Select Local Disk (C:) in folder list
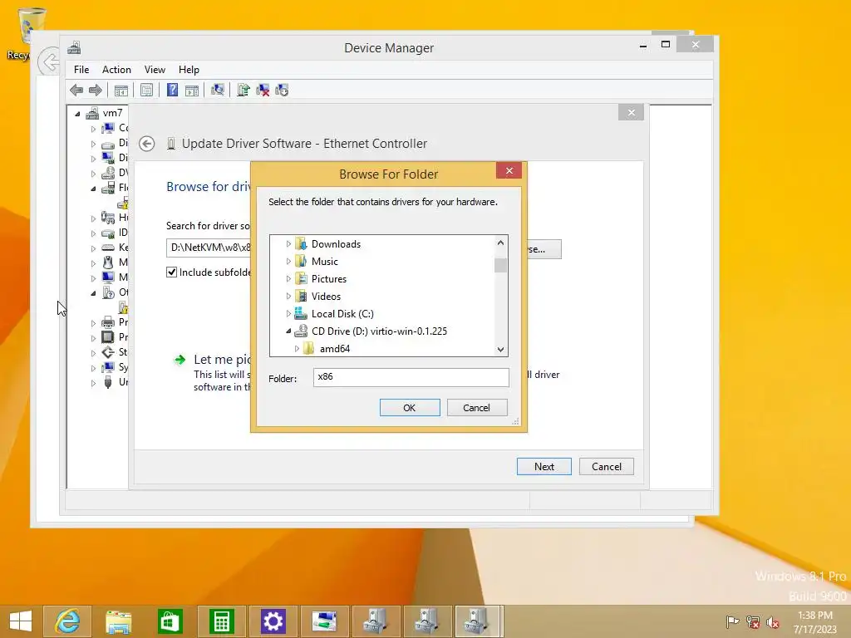Viewport: 851px width, 638px height. point(342,313)
